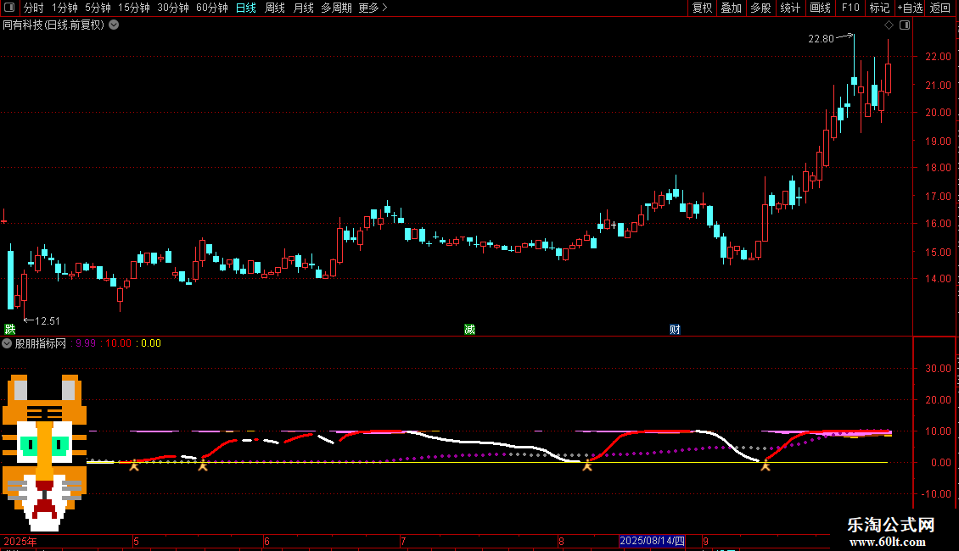The image size is (959, 551).
Task: Click the 14.00 price axis label
Action: [938, 279]
